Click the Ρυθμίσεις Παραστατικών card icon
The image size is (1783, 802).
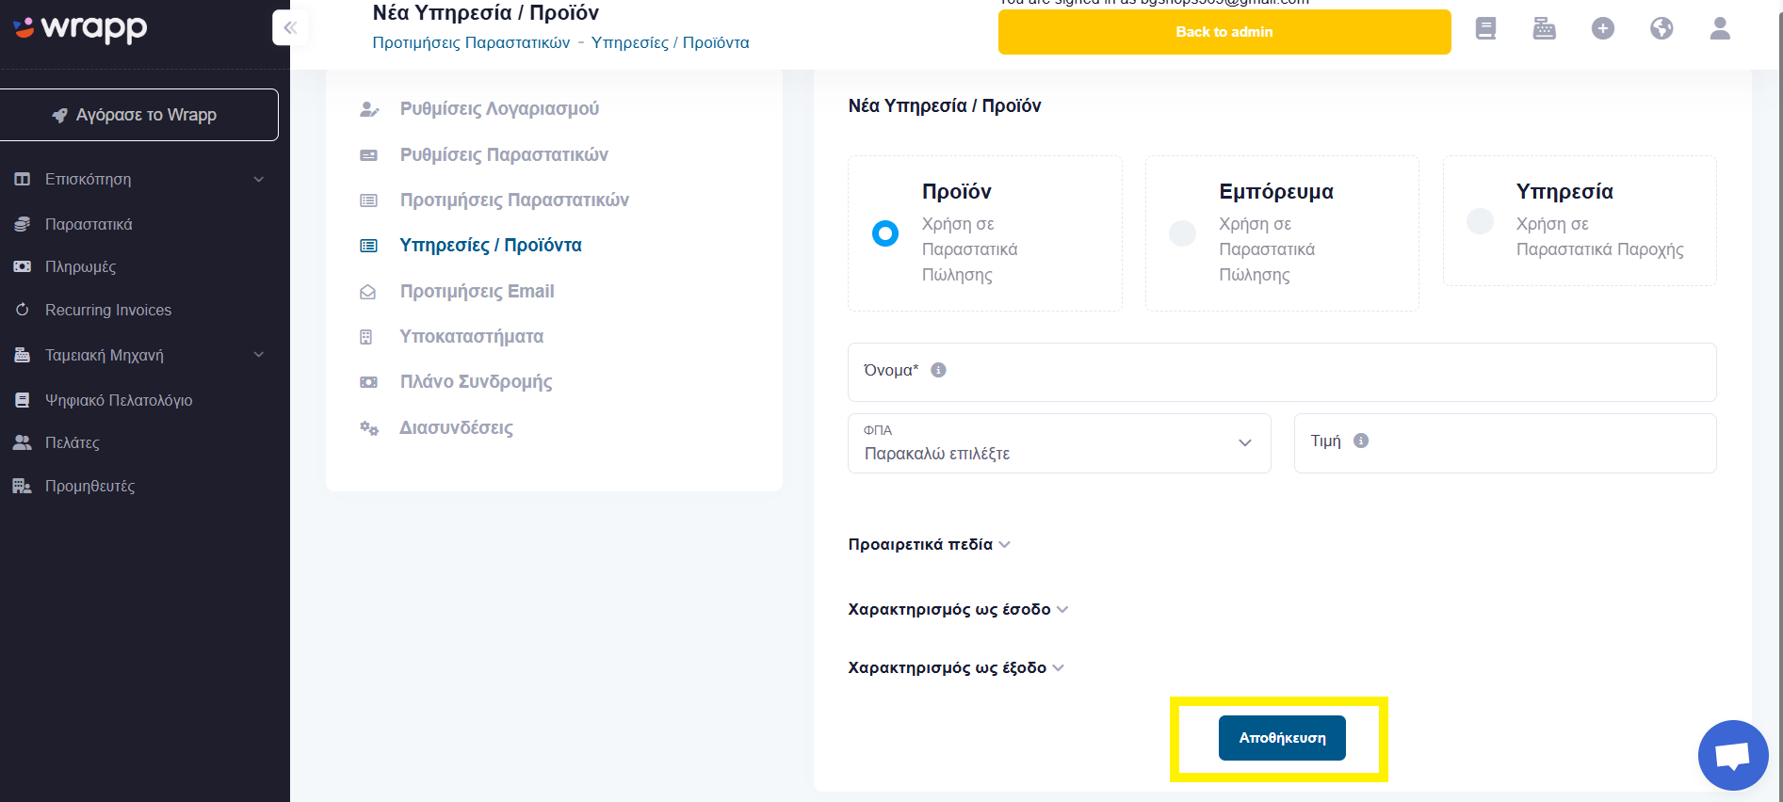[x=369, y=155]
